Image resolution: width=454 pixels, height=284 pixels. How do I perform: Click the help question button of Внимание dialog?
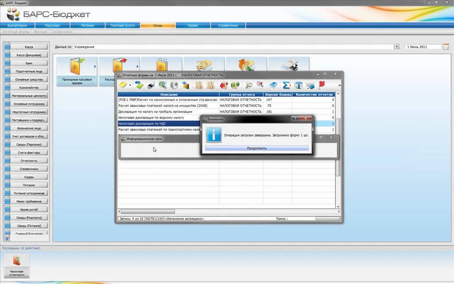[x=295, y=118]
